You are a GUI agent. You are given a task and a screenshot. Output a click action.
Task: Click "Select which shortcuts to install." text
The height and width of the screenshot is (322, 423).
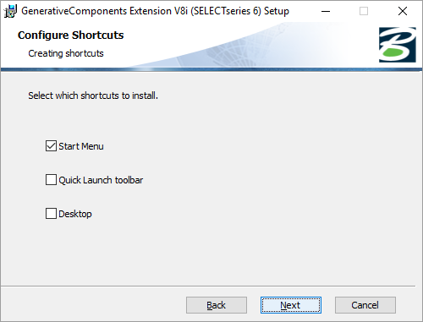pyautogui.click(x=93, y=96)
